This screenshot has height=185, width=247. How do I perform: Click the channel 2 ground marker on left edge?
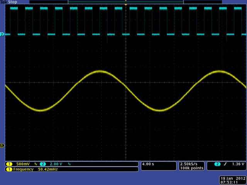pos(2,34)
